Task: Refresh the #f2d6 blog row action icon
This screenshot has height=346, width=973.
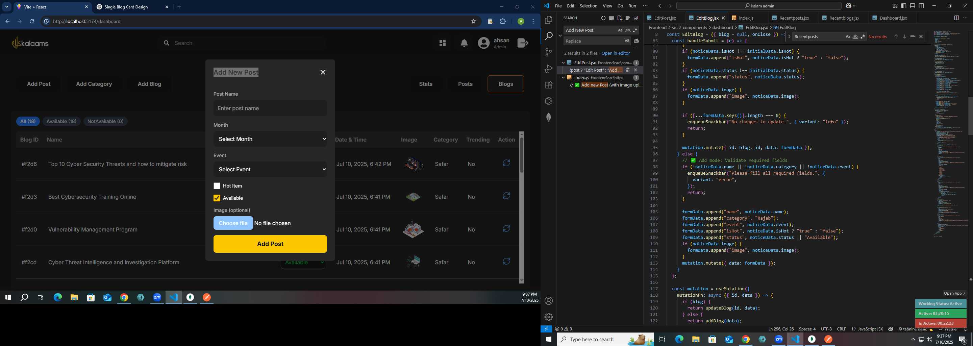Action: click(506, 163)
